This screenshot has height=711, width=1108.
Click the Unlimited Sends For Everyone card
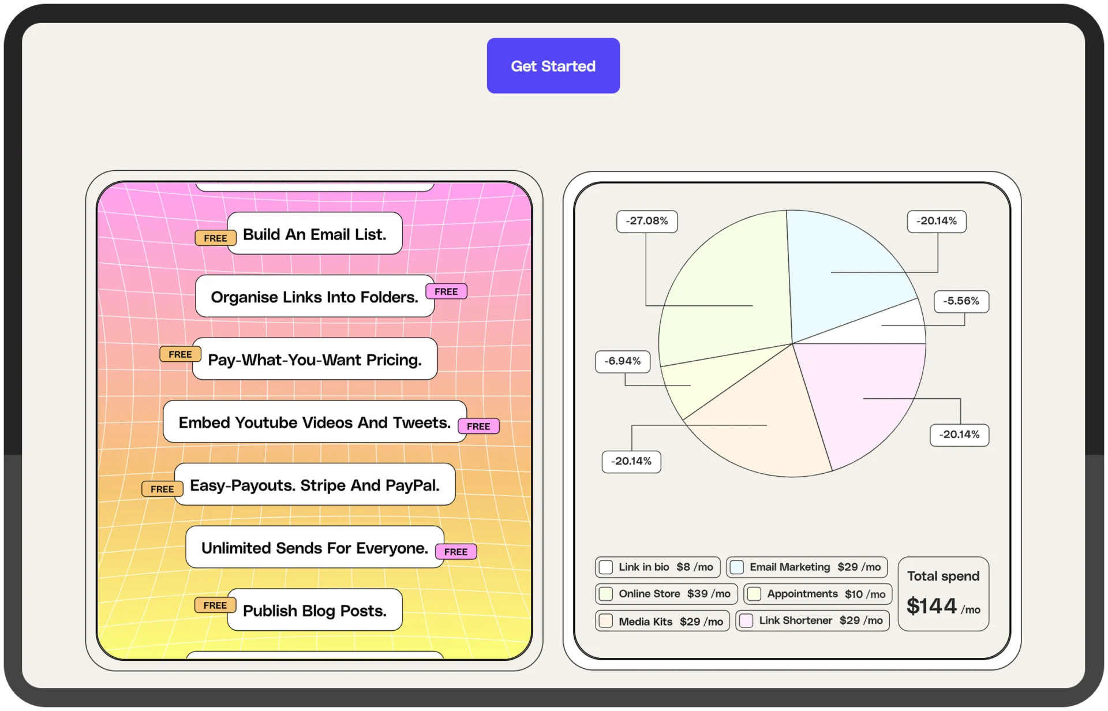click(x=315, y=548)
